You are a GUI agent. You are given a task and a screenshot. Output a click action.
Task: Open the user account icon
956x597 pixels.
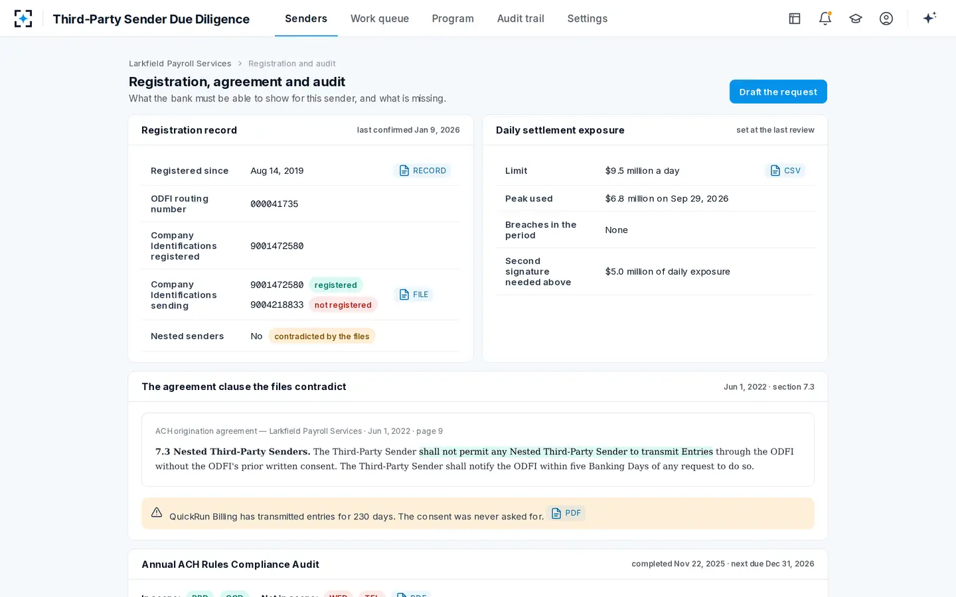(886, 19)
